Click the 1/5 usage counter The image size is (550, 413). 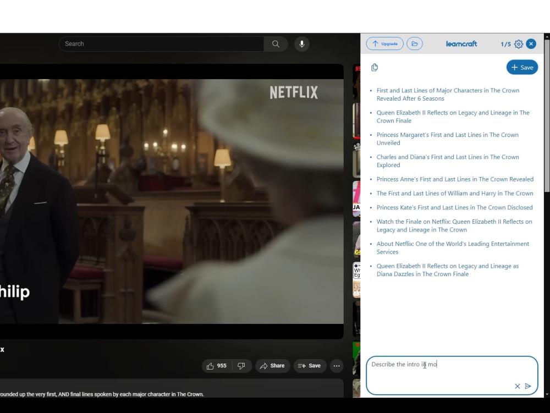[x=505, y=44]
